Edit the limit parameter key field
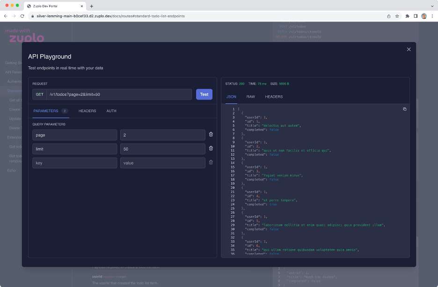438x287 pixels. tap(74, 149)
